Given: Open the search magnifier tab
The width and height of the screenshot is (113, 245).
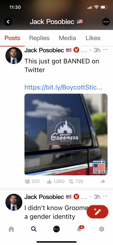Looking at the screenshot, I should (x=34, y=229).
